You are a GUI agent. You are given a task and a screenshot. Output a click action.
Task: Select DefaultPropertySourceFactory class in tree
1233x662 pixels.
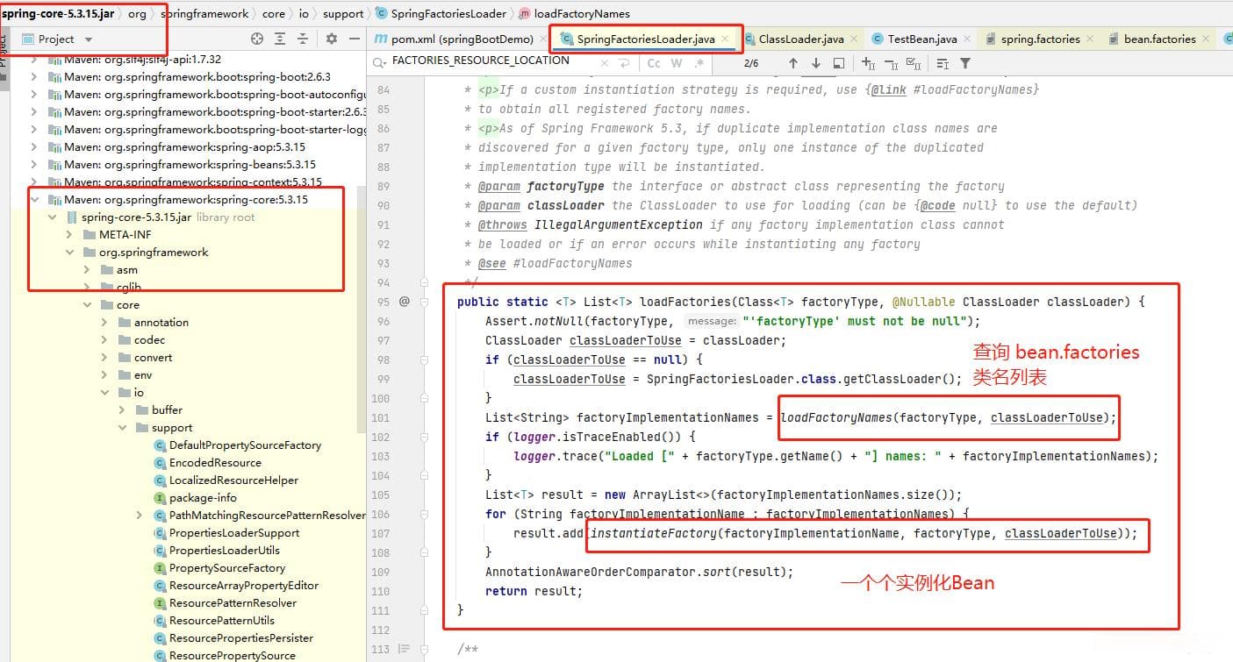(237, 445)
